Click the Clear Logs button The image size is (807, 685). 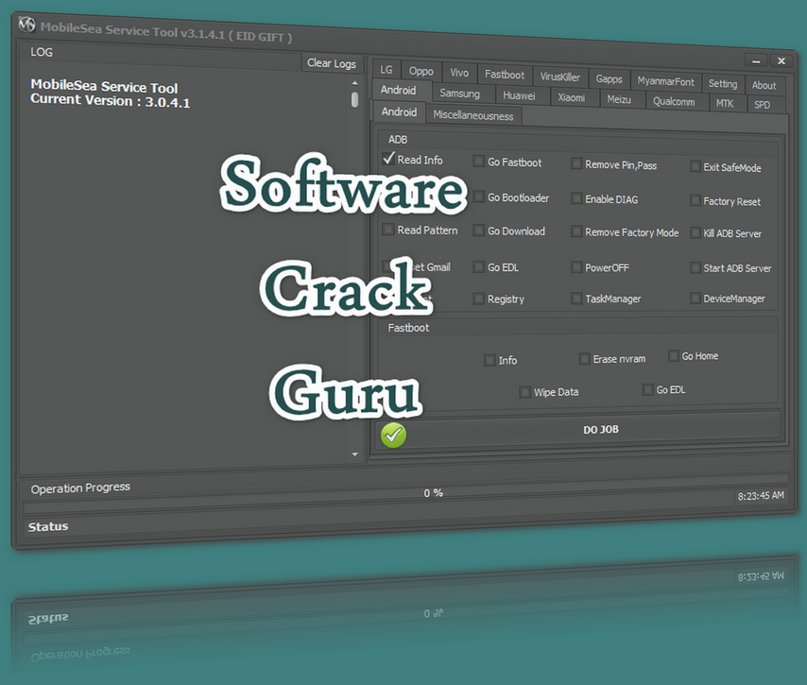pyautogui.click(x=332, y=62)
